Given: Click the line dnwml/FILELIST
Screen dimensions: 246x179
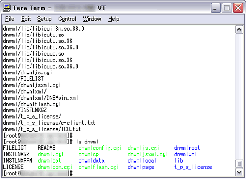Looking at the screenshot, I should coord(24,79).
